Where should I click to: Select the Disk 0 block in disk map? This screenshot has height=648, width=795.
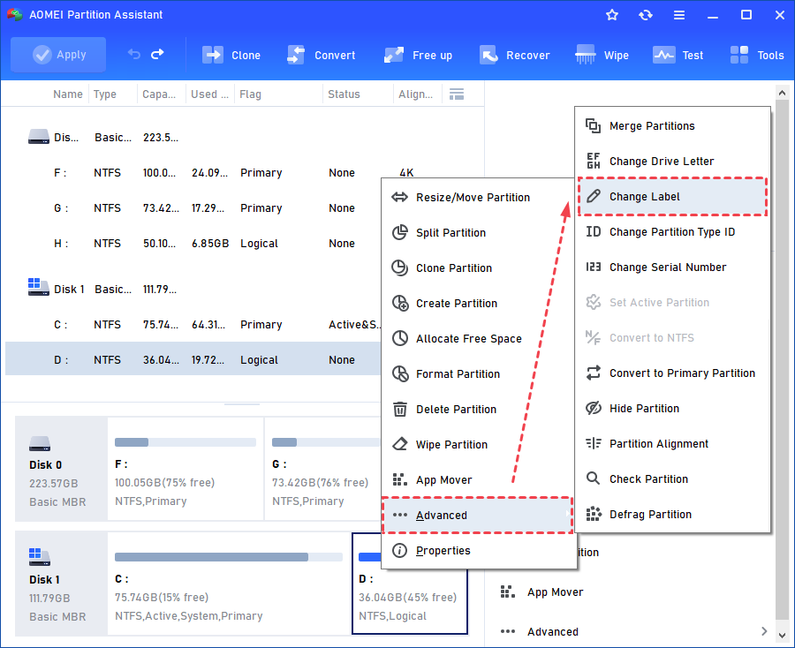click(61, 469)
